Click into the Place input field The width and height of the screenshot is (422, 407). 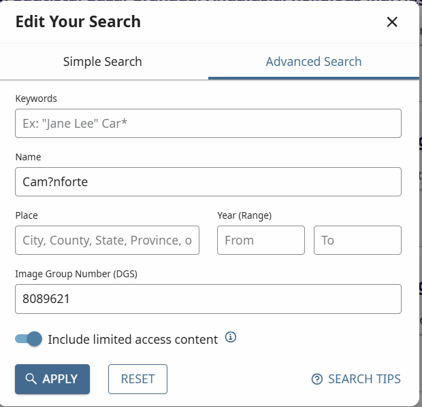(x=107, y=240)
